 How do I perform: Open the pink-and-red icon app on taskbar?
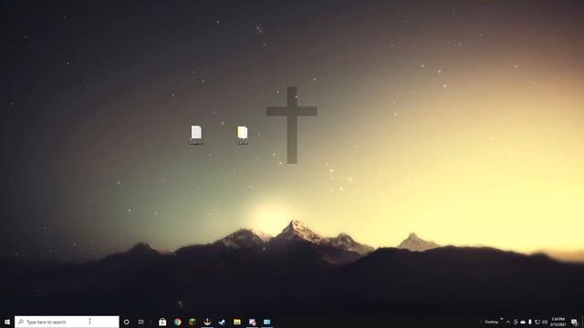(252, 322)
